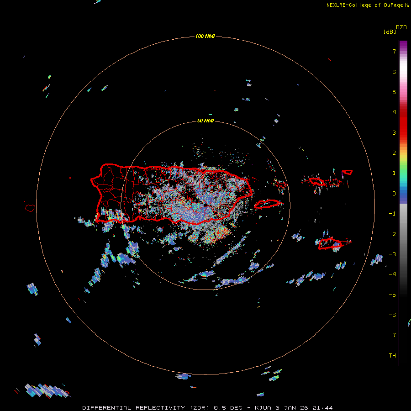411x411 pixels.
Task: Click the 'KJUA' station identifier in the footer
Action: [263, 408]
